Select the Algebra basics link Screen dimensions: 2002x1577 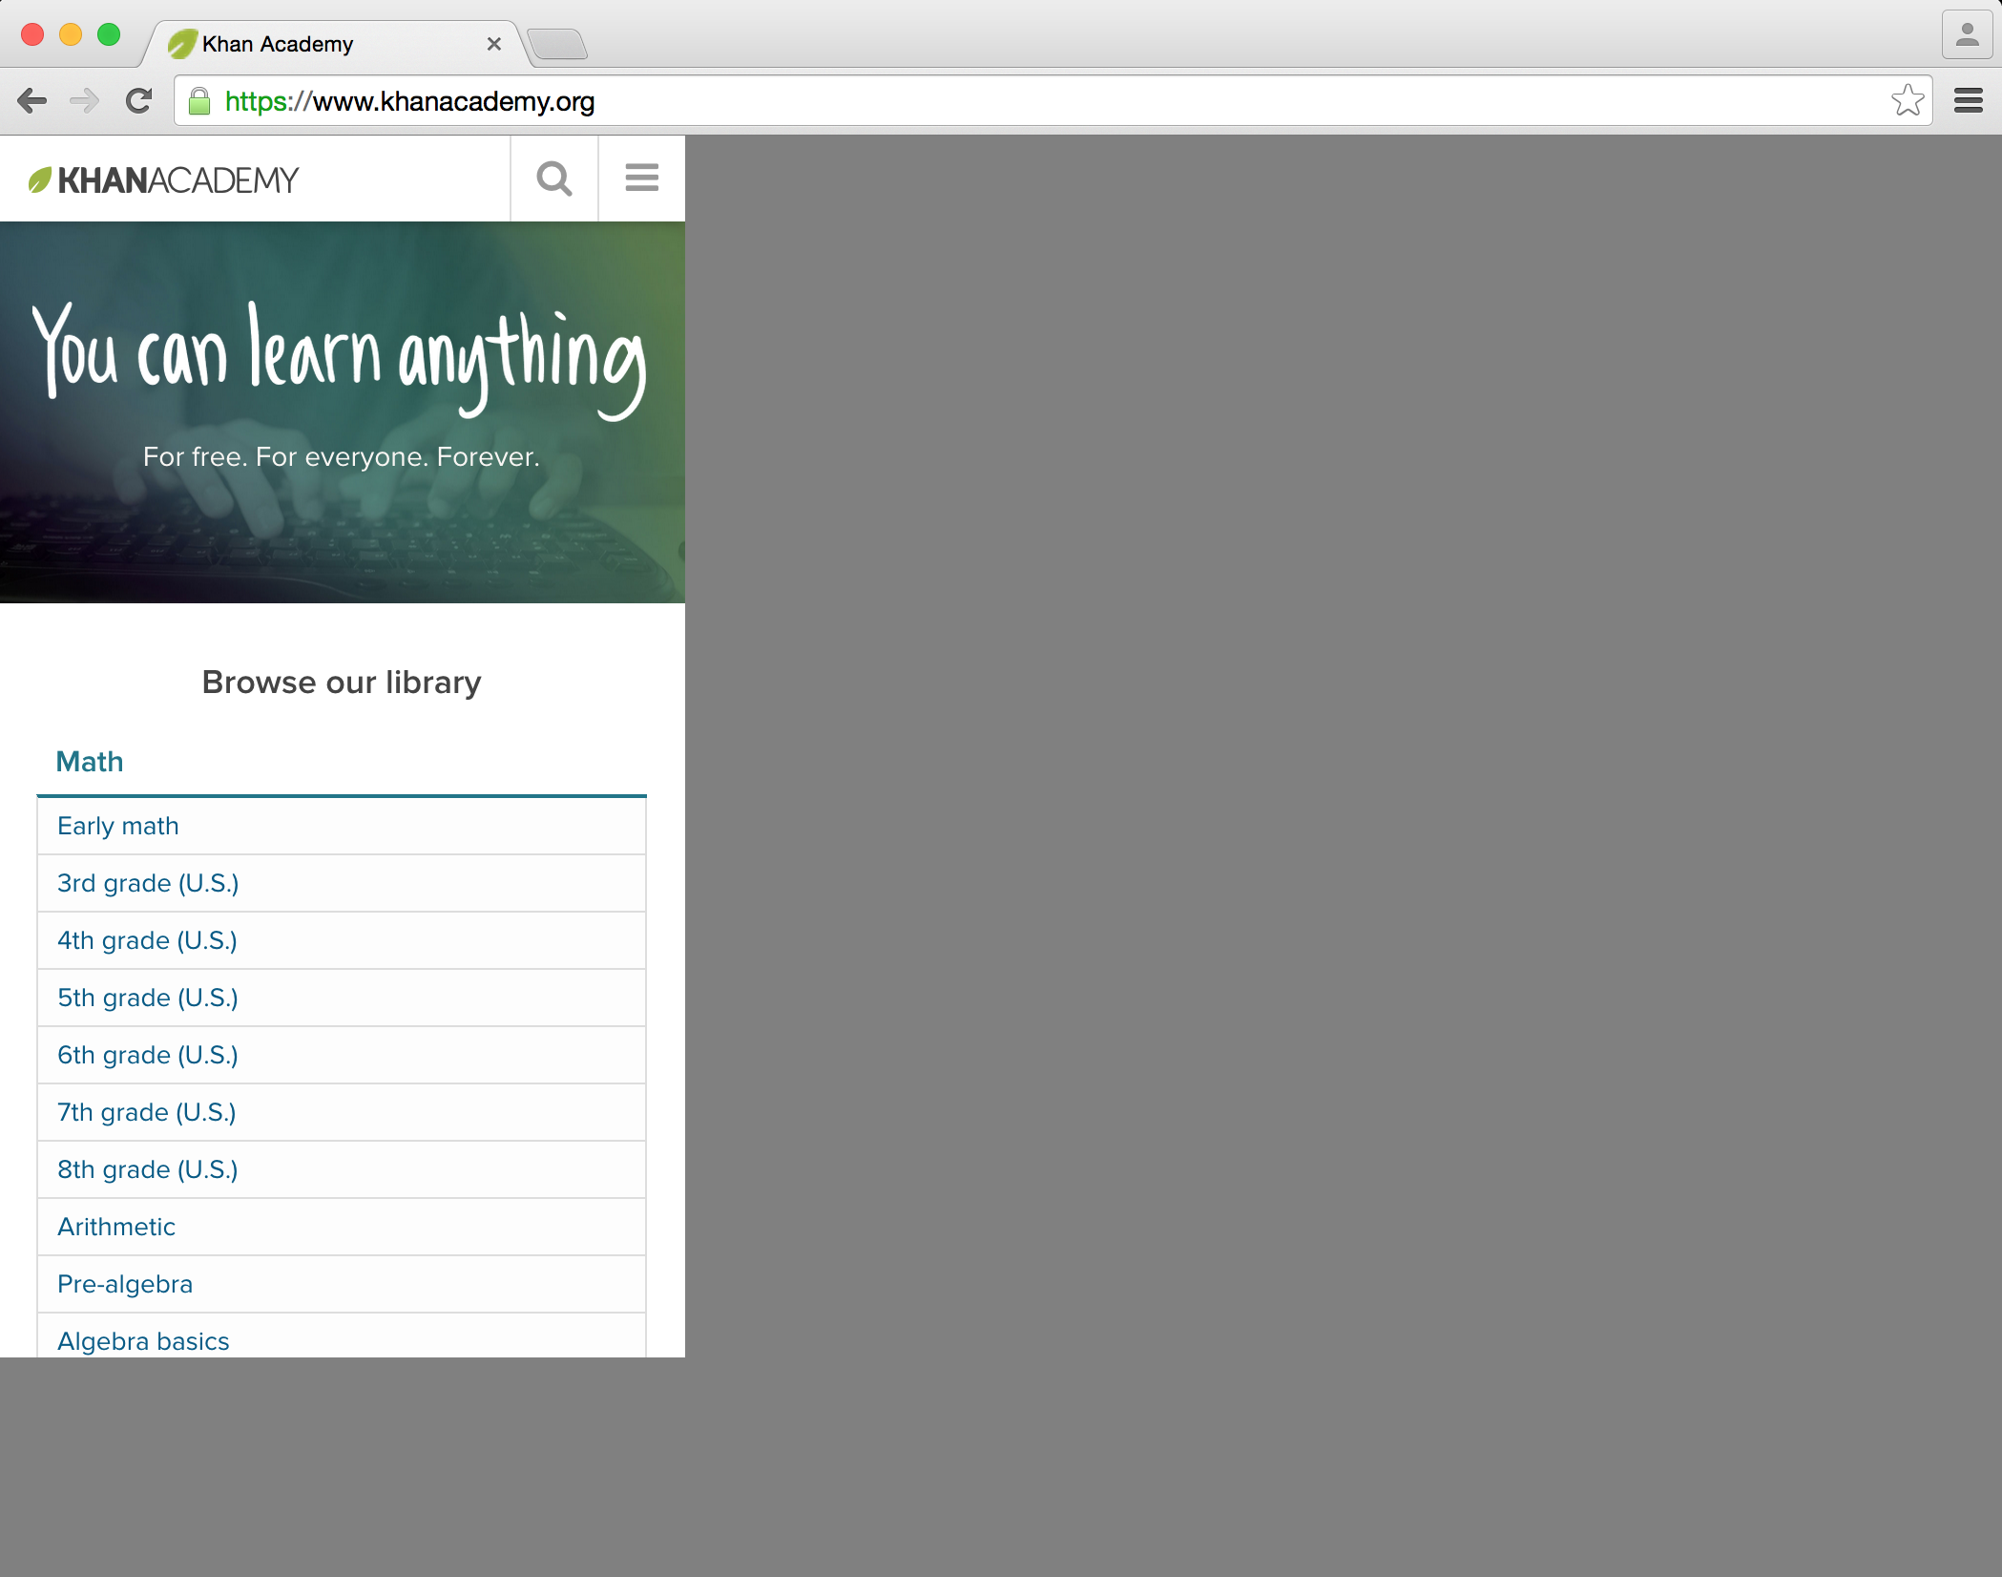(x=143, y=1340)
